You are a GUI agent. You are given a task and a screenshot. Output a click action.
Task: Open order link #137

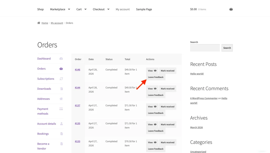[x=78, y=105]
